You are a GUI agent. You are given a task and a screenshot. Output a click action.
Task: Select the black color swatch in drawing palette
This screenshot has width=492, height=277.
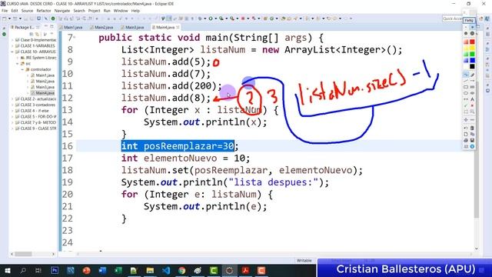pos(472,66)
